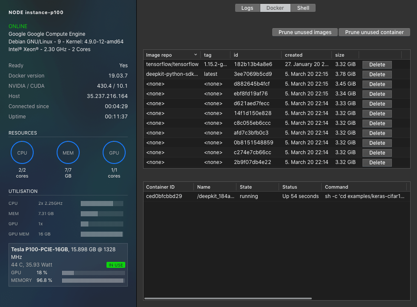Click the MEM resource circle gauge
The width and height of the screenshot is (417, 307).
pos(68,152)
